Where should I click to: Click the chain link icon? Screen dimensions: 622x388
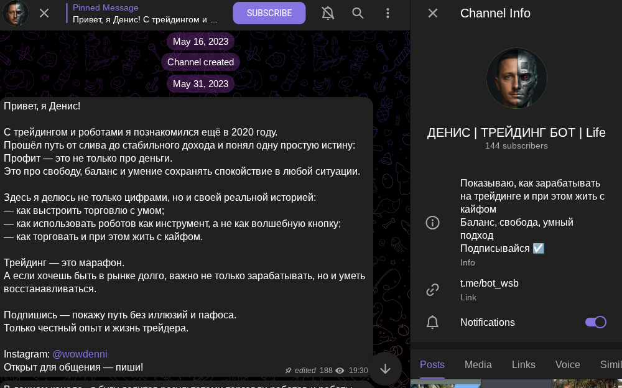point(432,290)
